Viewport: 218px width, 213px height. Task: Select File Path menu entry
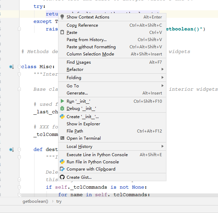112,131
